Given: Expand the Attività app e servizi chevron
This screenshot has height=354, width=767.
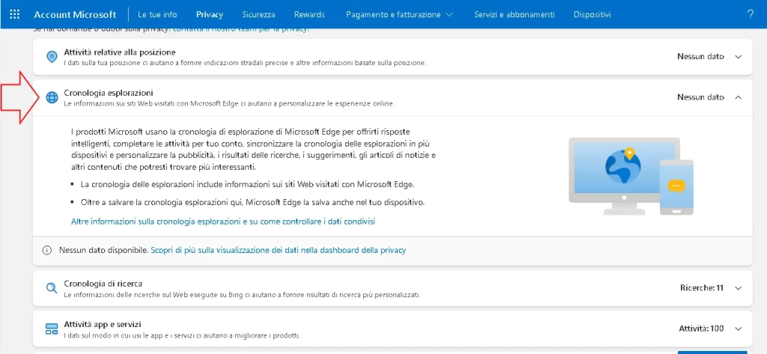Looking at the screenshot, I should [738, 329].
